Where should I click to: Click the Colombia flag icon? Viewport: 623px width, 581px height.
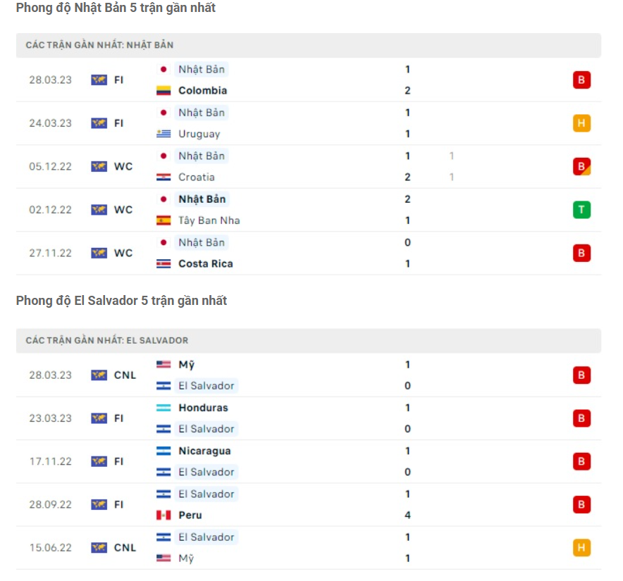[165, 90]
